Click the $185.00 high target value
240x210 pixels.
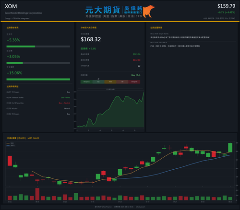point(137,54)
